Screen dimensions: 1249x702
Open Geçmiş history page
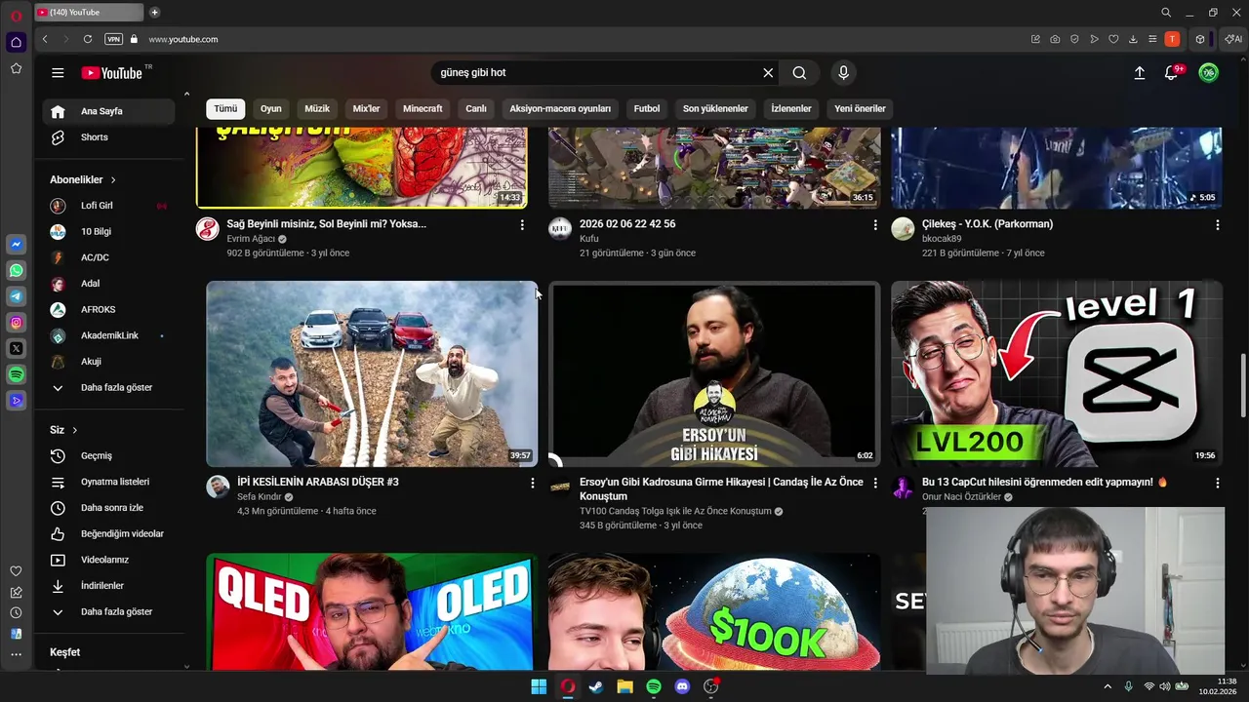tap(108, 455)
